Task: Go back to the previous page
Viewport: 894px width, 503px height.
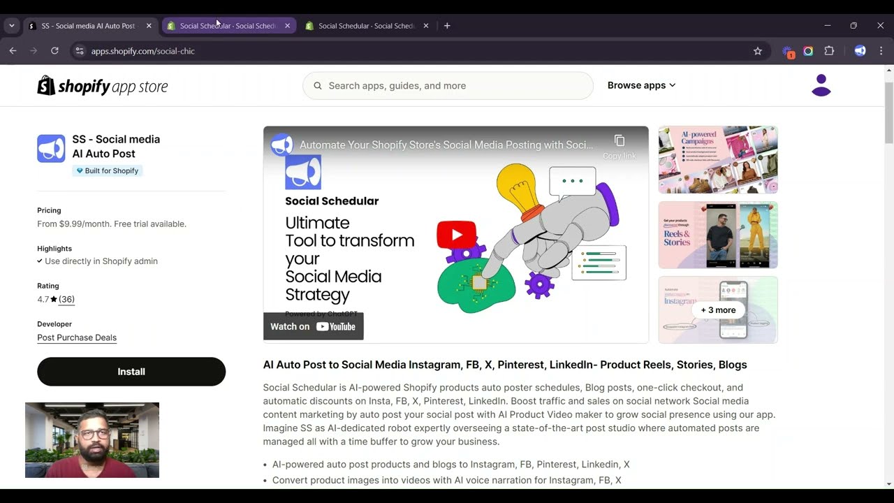Action: pyautogui.click(x=13, y=51)
